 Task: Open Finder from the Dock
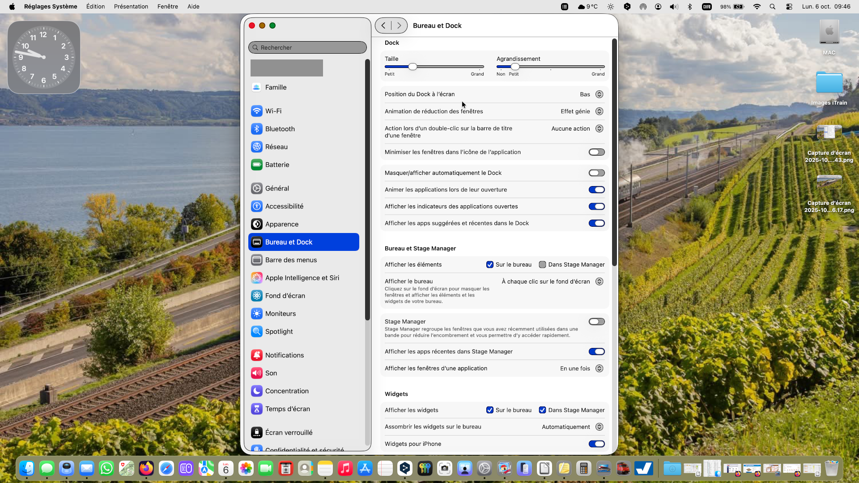27,468
